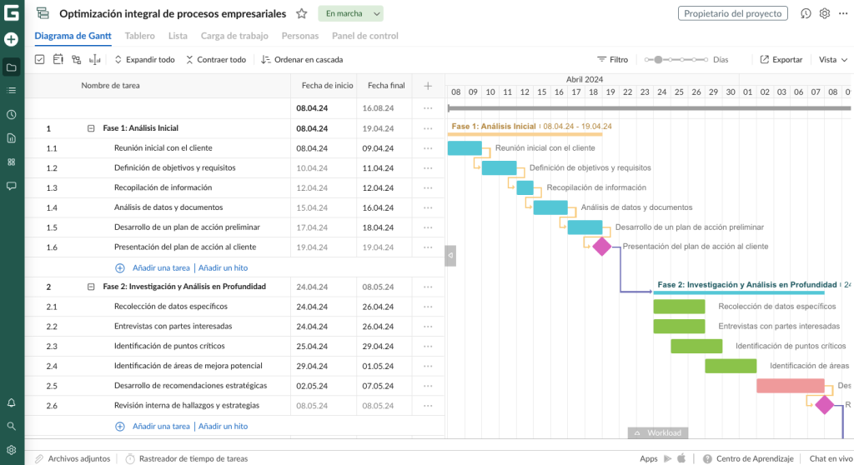
Task: Switch to the Lista tab
Action: (x=178, y=36)
